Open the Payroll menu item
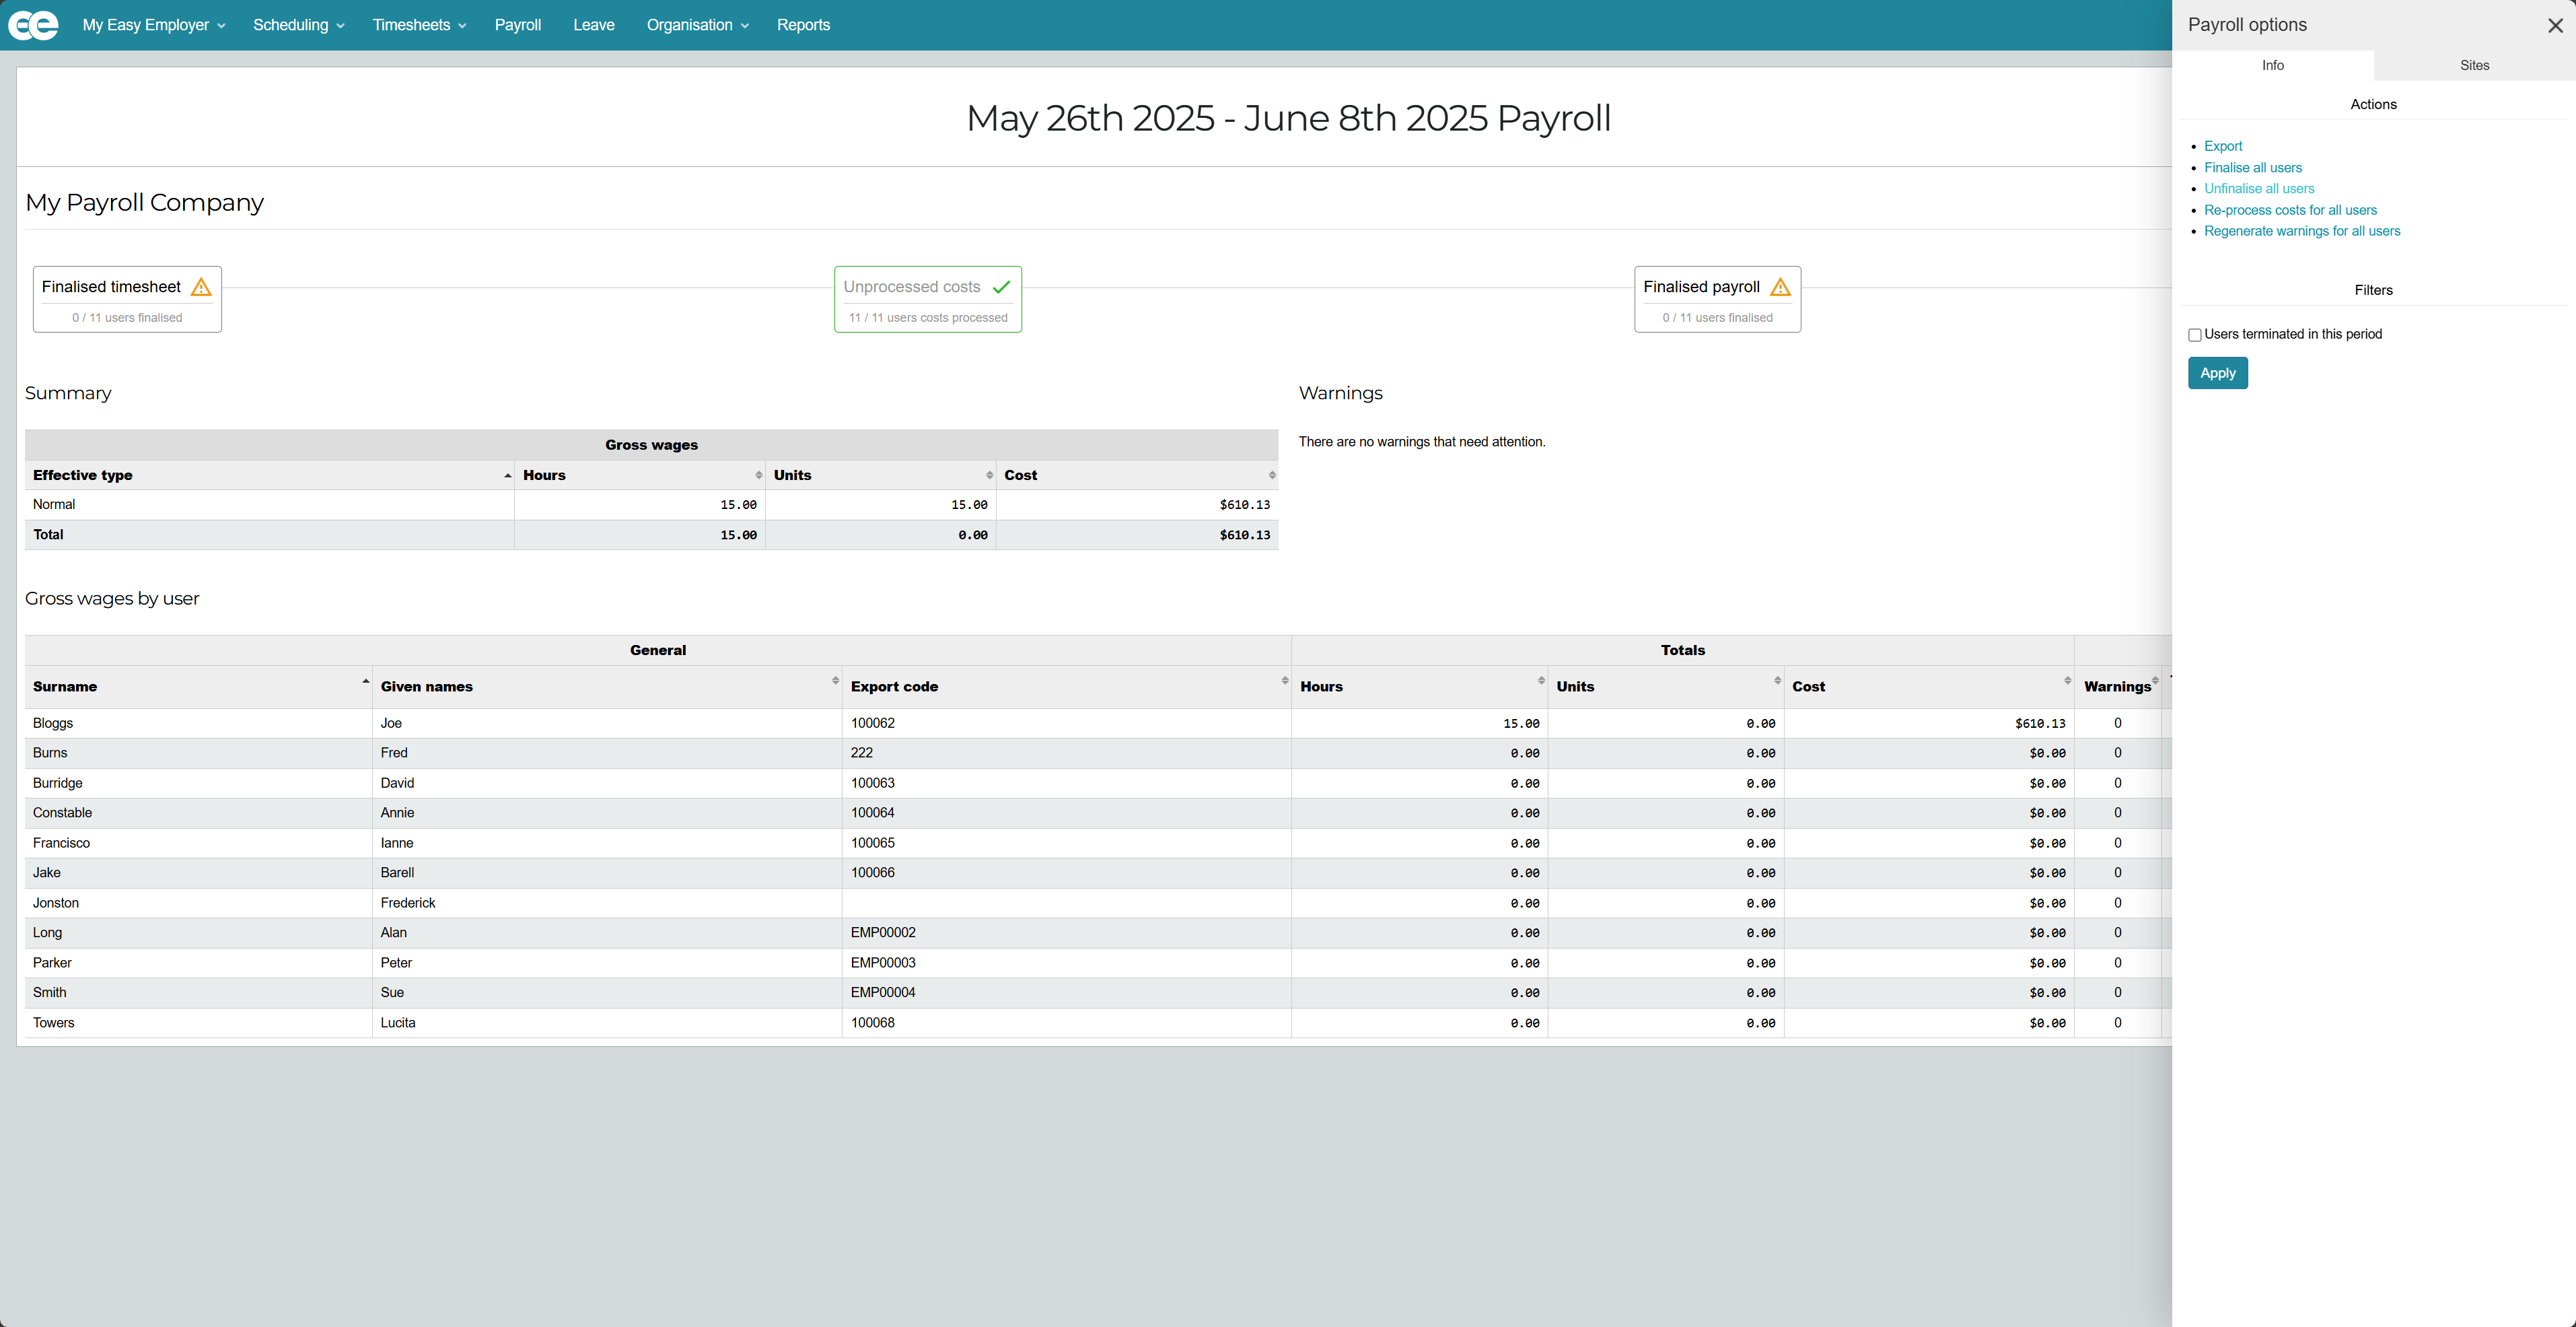 (517, 25)
